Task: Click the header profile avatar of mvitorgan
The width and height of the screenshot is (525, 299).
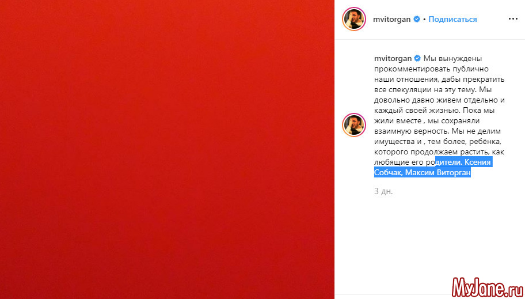Action: (354, 19)
